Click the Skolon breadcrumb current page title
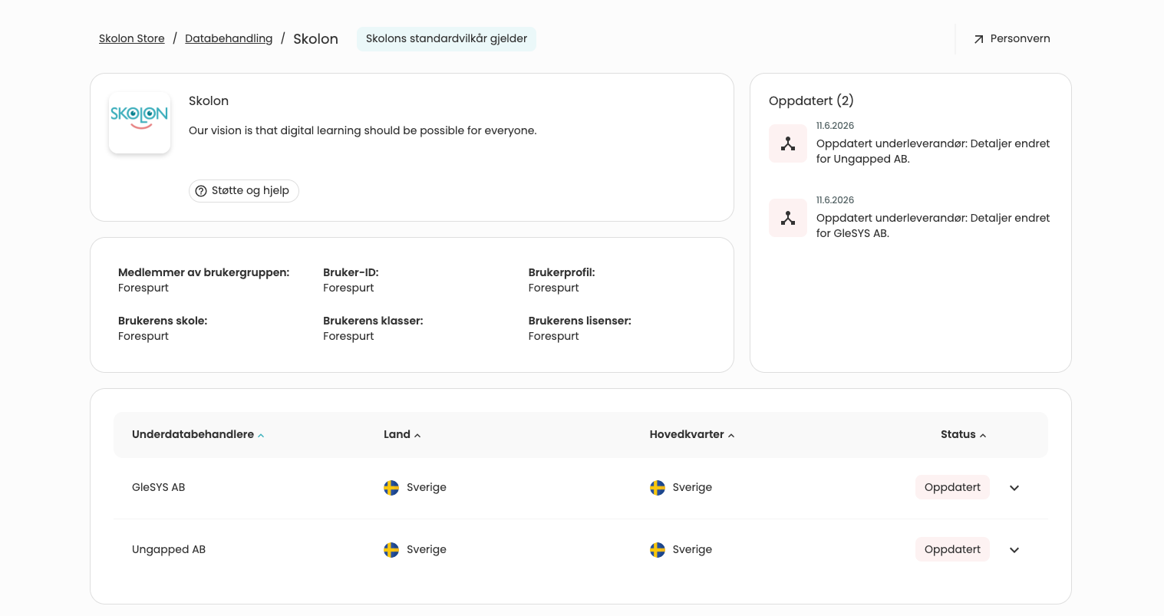This screenshot has height=616, width=1164. click(x=315, y=39)
